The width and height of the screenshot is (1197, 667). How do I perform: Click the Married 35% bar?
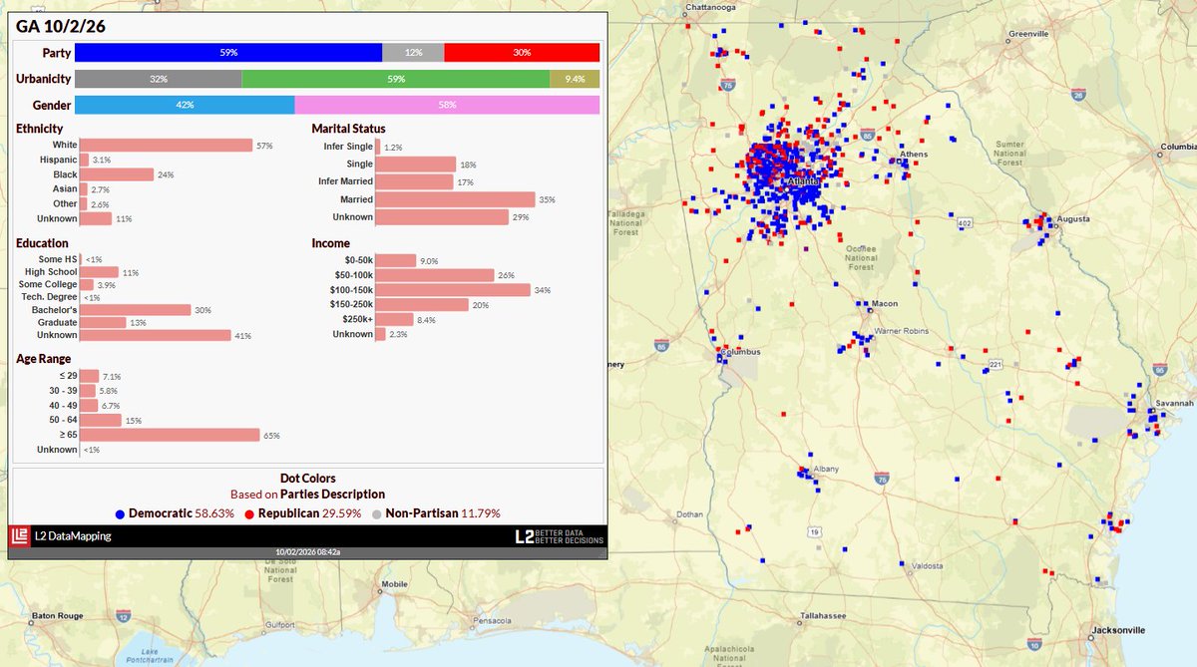point(455,199)
